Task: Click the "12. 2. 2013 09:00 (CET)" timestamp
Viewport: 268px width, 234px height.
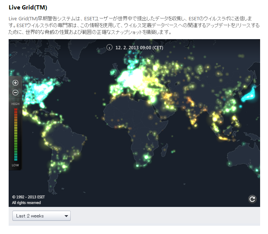Action: 139,47
